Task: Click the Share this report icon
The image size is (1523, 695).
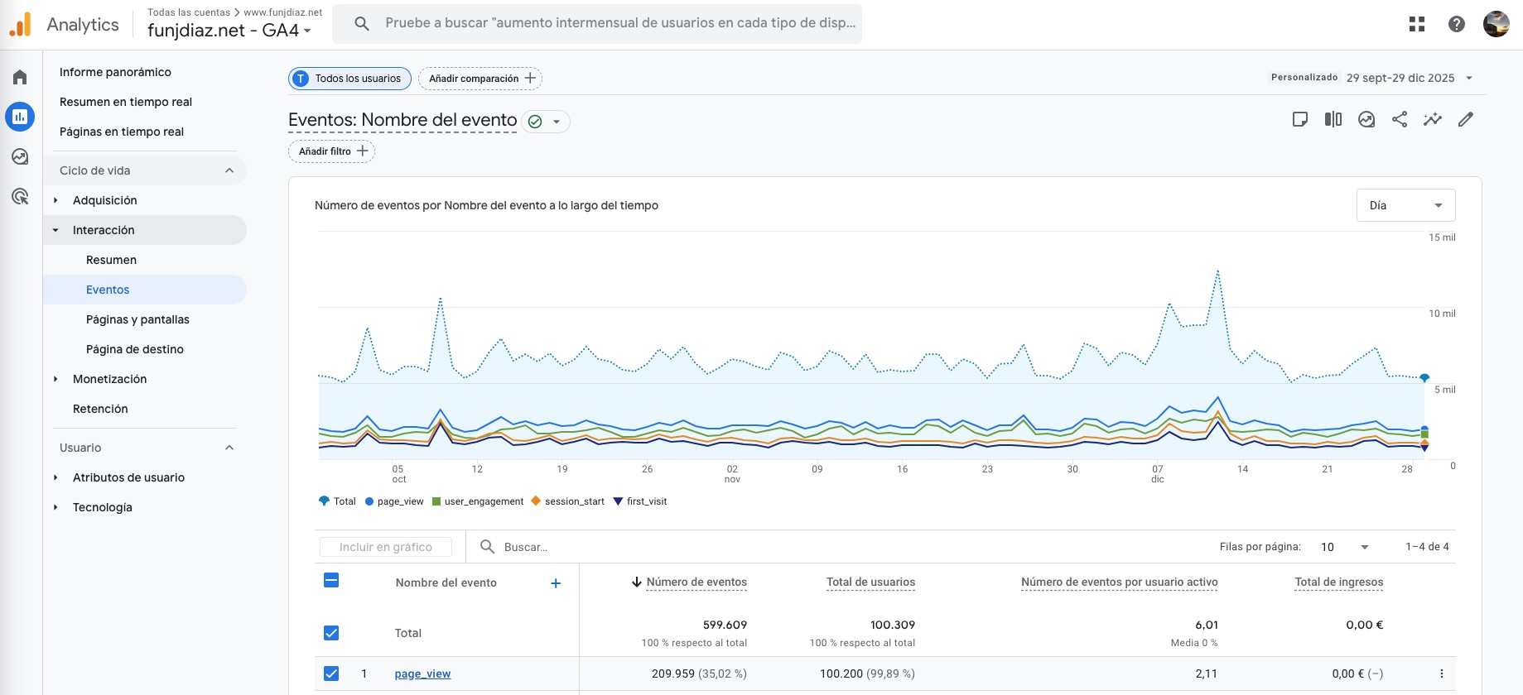Action: click(x=1400, y=119)
